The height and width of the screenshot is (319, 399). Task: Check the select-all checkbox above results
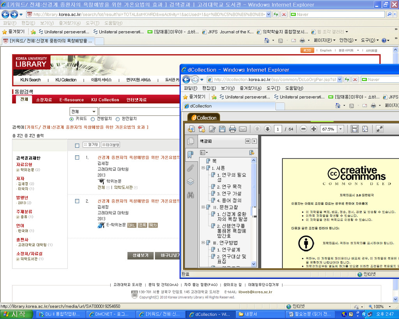click(77, 146)
